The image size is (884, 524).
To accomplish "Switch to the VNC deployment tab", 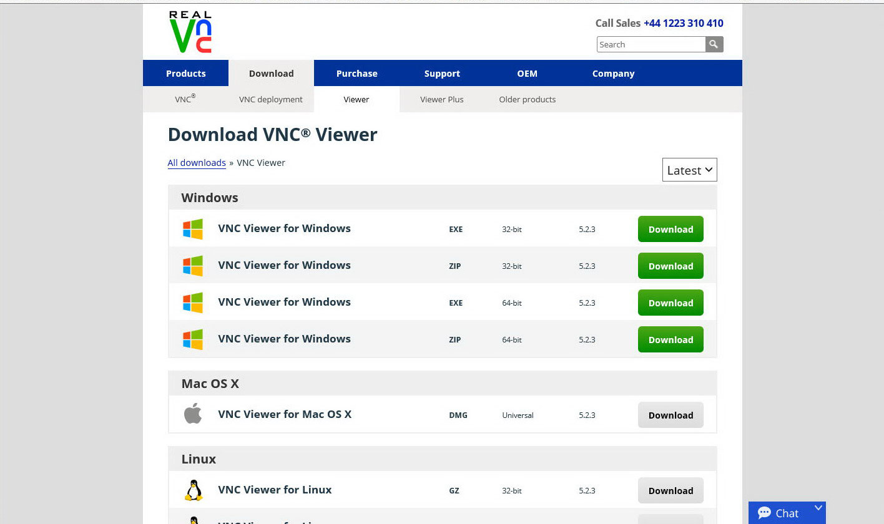I will (271, 99).
